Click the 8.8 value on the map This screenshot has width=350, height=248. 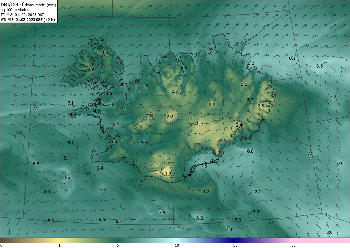[329, 232]
